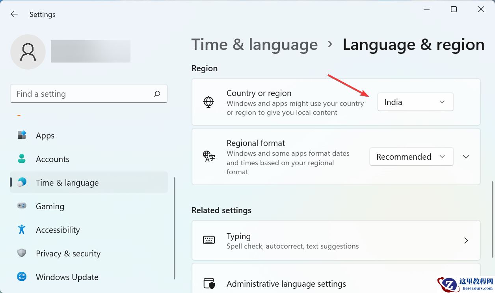Expand the Regional format details chevron
Image resolution: width=495 pixels, height=293 pixels.
point(466,157)
